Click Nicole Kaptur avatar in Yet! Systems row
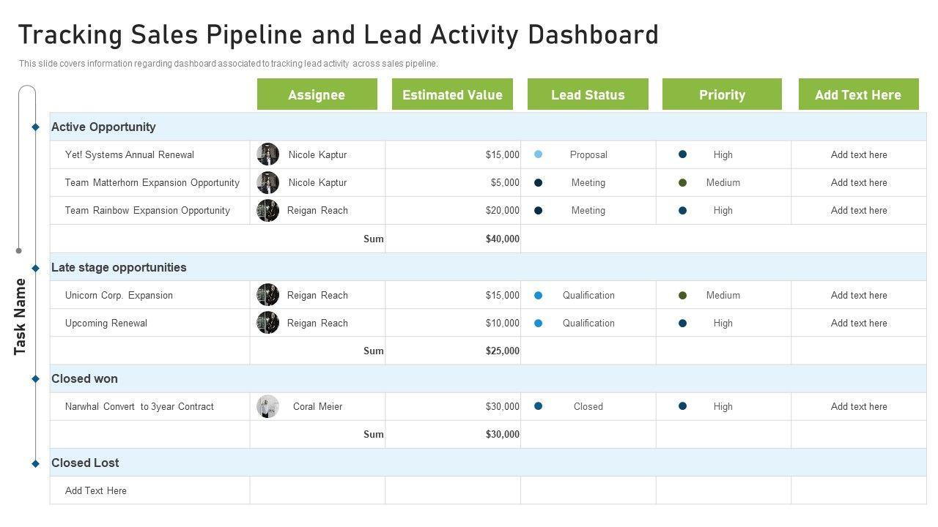The image size is (938, 527). tap(267, 154)
